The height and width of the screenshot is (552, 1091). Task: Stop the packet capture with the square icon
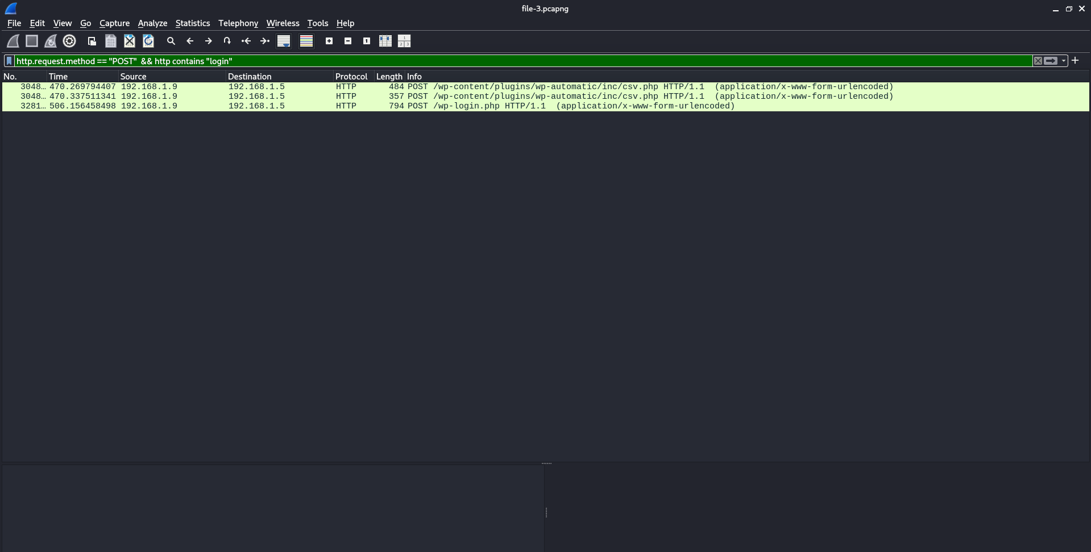point(32,41)
